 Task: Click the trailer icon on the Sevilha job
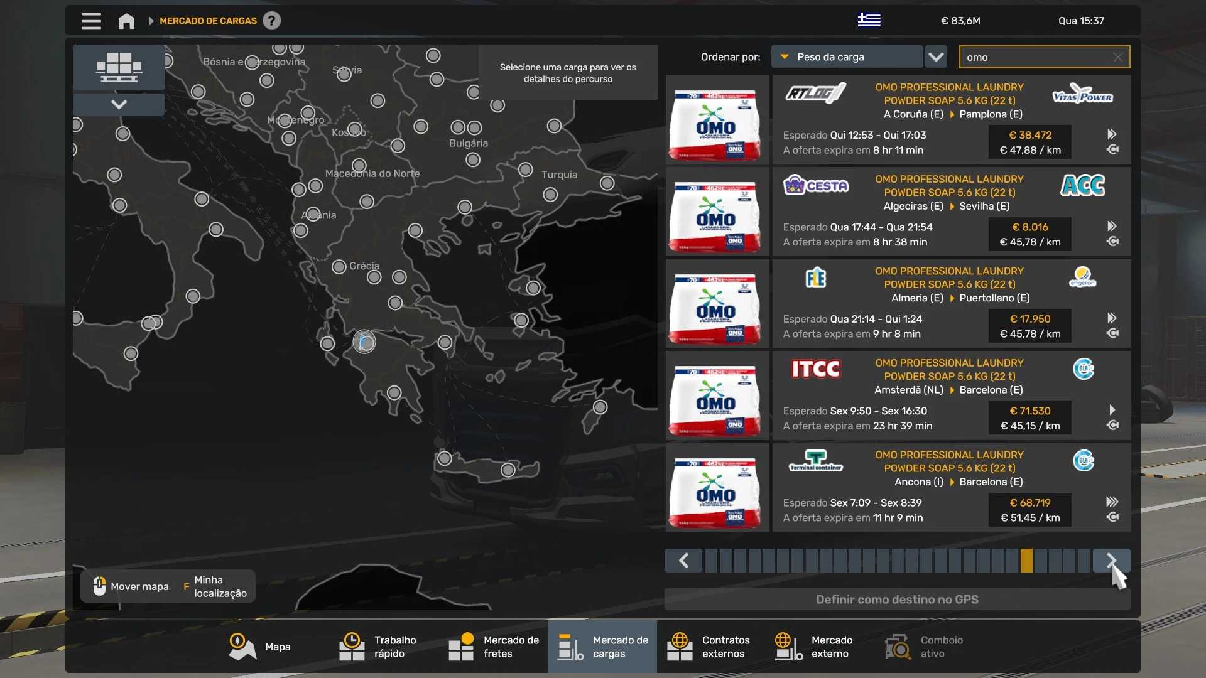1112,242
